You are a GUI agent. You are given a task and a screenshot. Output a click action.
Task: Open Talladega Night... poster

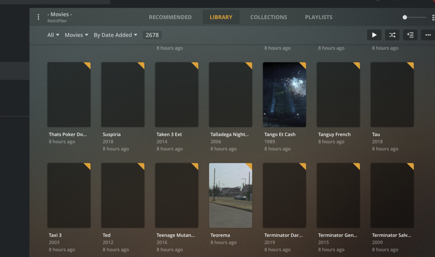[x=231, y=95]
